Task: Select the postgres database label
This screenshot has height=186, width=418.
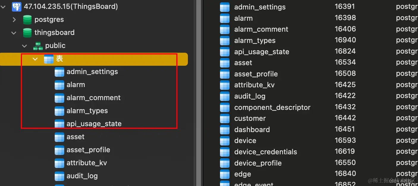Action: click(49, 20)
